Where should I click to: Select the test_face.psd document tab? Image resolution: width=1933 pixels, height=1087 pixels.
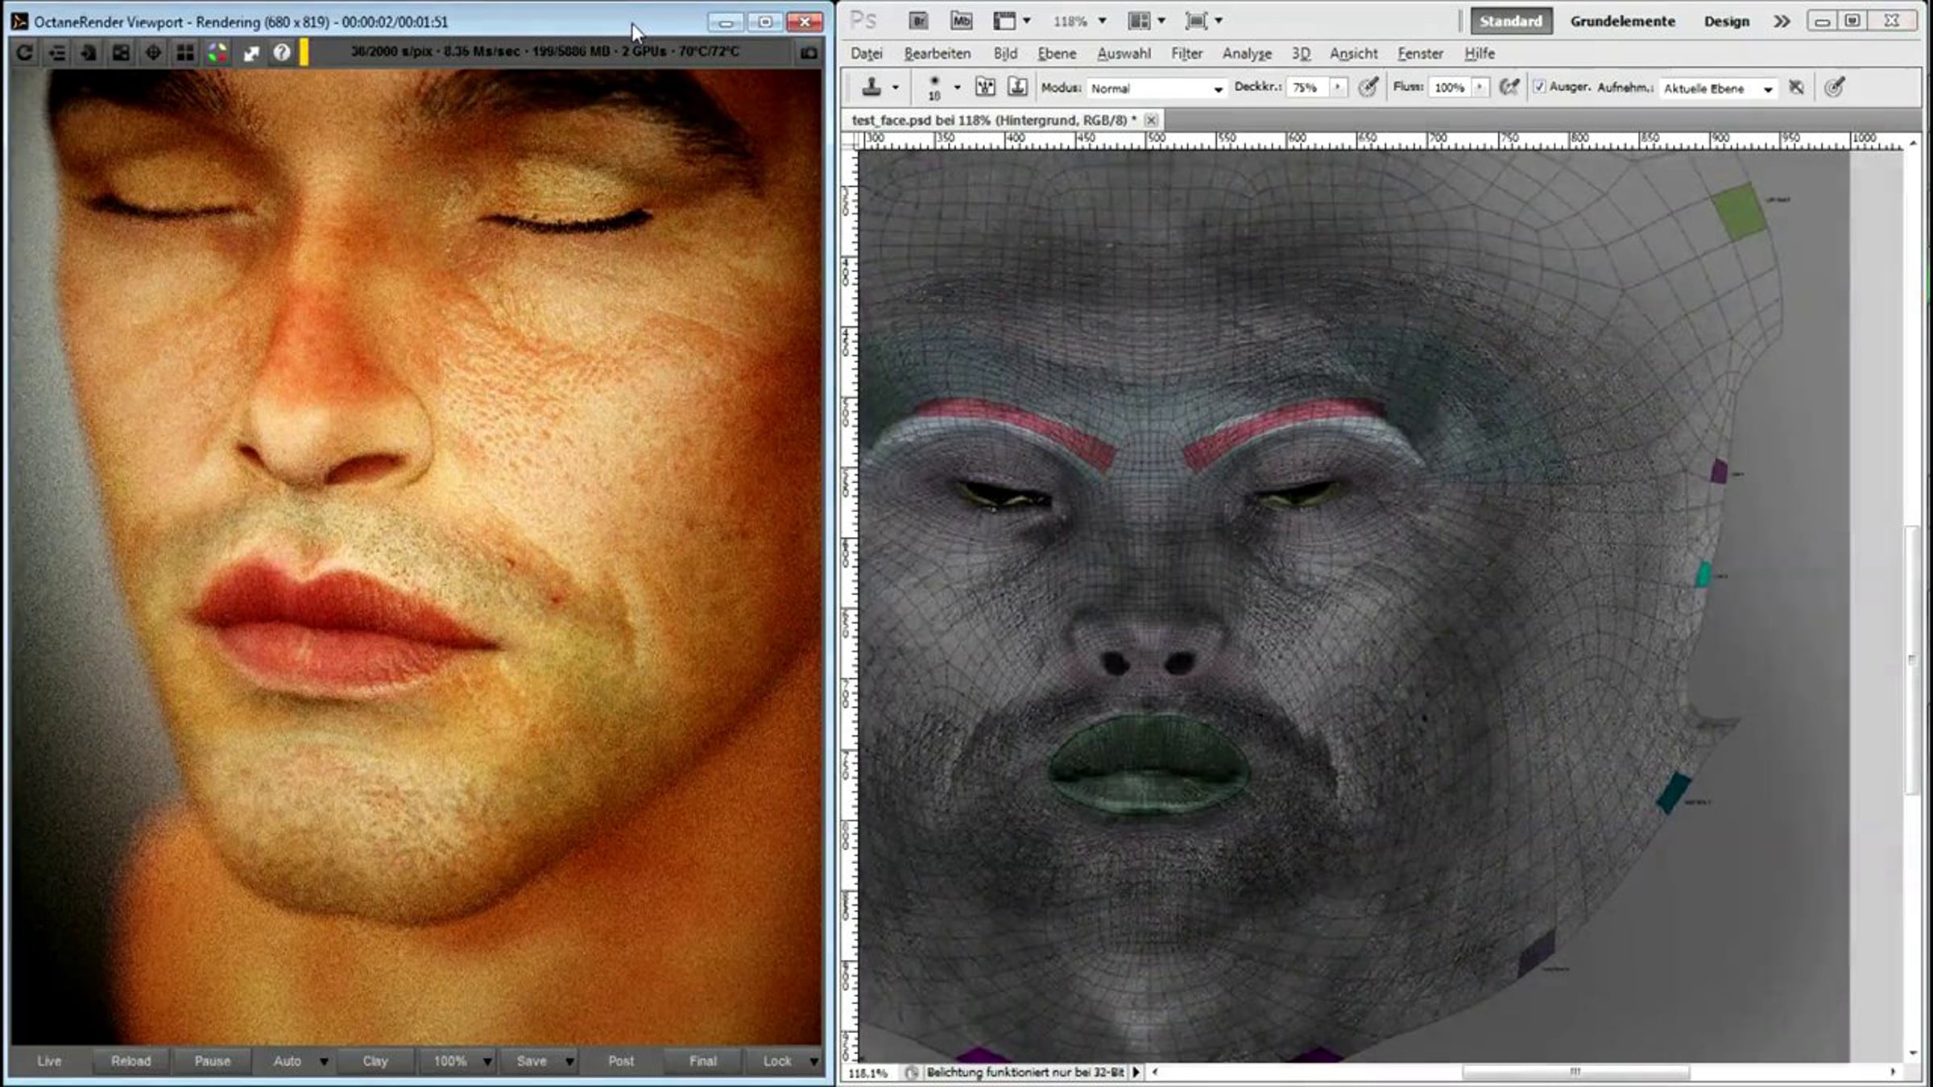point(994,120)
